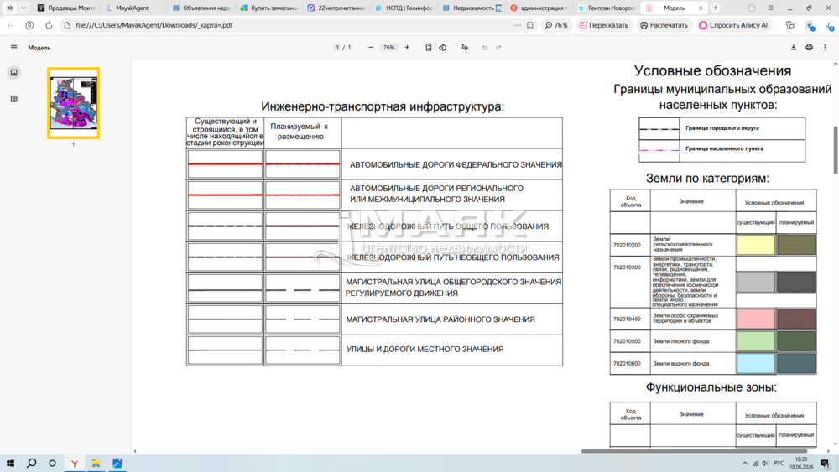Open the notification center icon
This screenshot has width=839, height=472.
[826, 464]
